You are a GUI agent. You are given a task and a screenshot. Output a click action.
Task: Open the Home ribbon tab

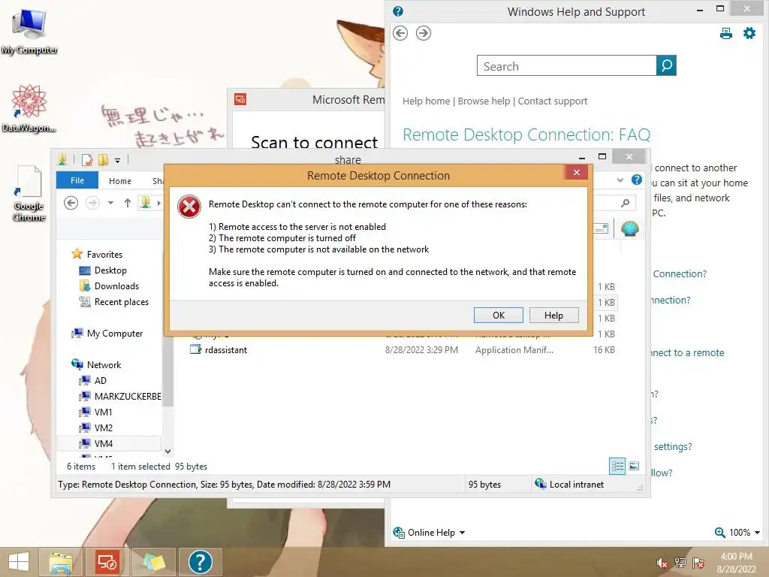tap(120, 180)
